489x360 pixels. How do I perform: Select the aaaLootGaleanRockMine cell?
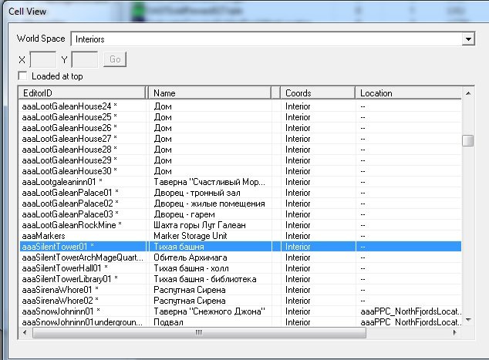click(x=73, y=224)
